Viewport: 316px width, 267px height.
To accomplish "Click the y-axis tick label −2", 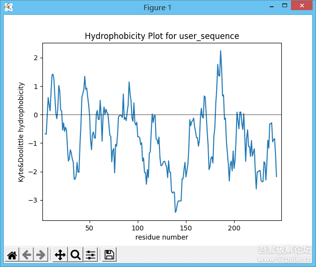I will pyautogui.click(x=33, y=172).
